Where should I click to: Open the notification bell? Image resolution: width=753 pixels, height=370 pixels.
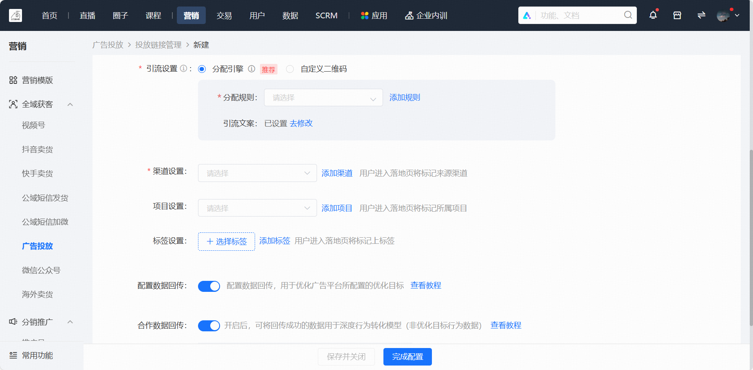pos(653,15)
